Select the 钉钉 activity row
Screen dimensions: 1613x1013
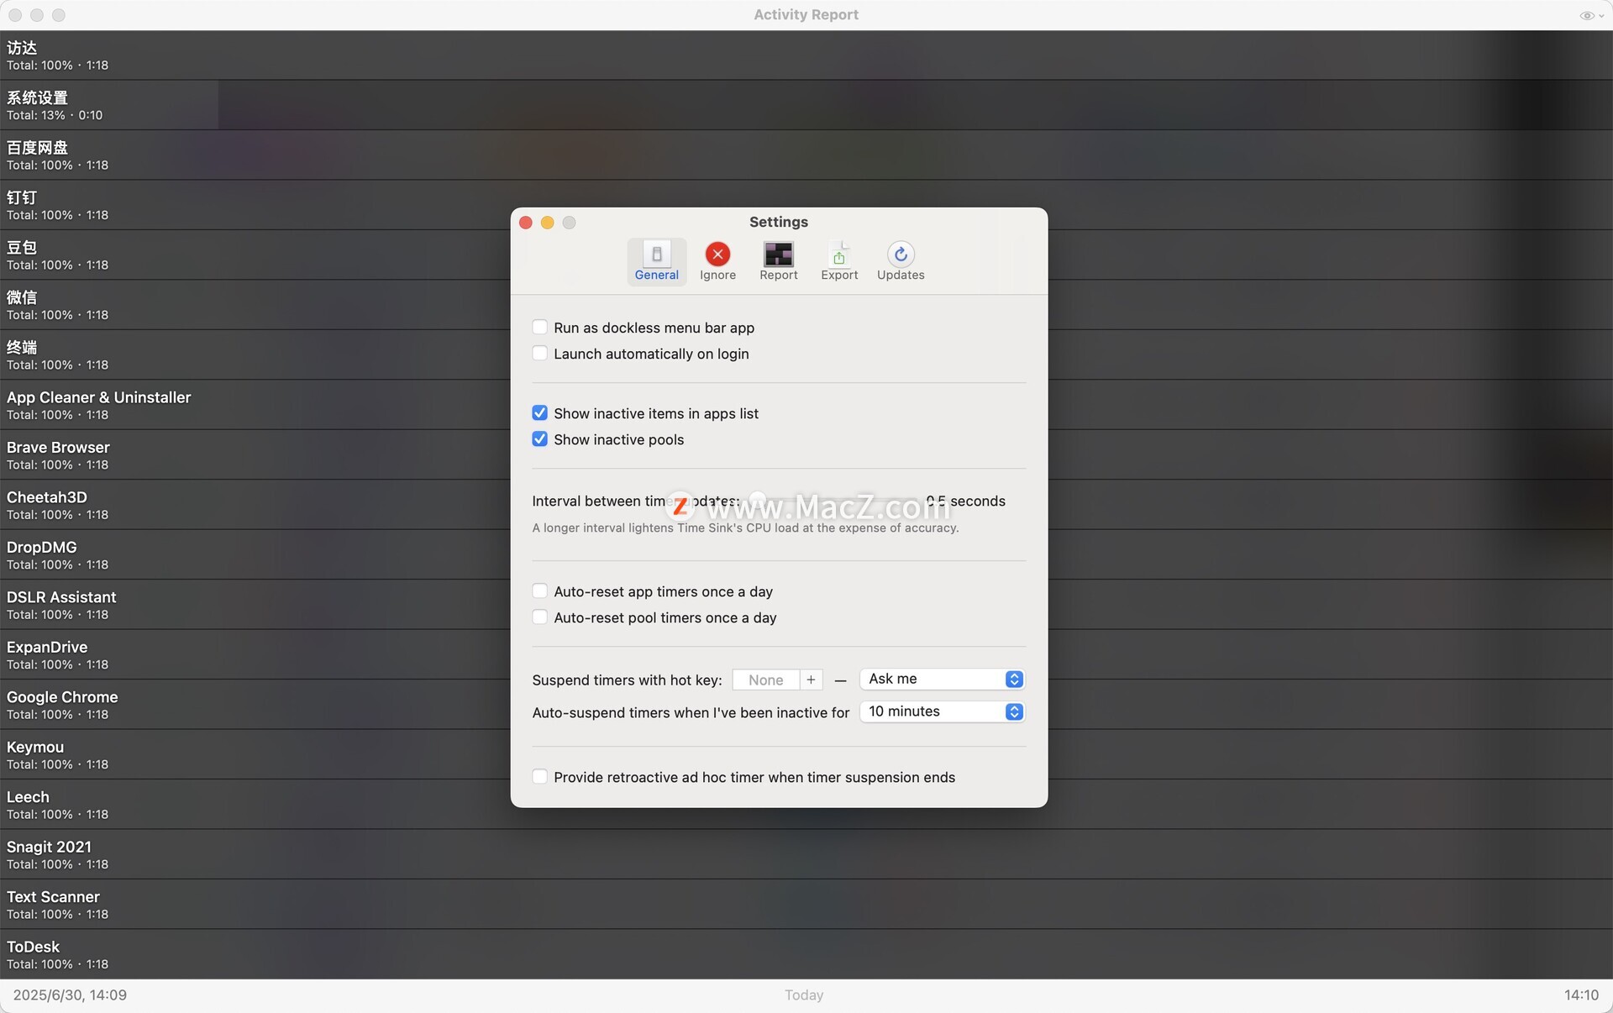pyautogui.click(x=806, y=205)
